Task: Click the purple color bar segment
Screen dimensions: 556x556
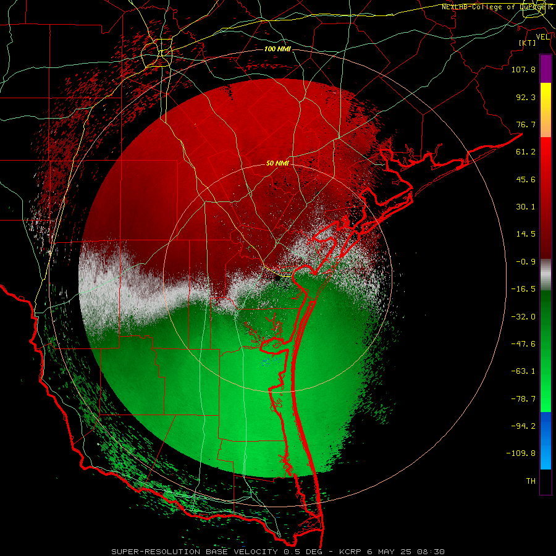Action: tap(545, 69)
